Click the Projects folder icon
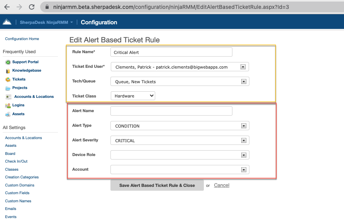The height and width of the screenshot is (220, 344). [8, 88]
